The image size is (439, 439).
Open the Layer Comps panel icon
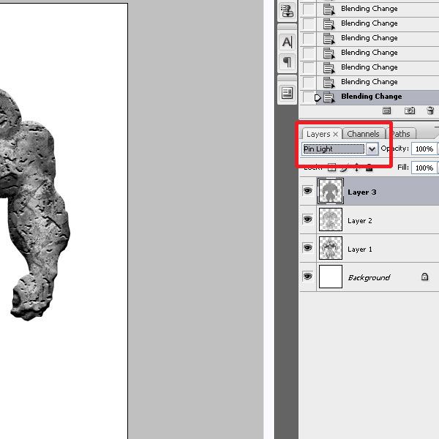tap(288, 93)
